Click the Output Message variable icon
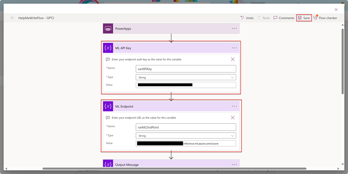This screenshot has height=174, width=348. 108,163
